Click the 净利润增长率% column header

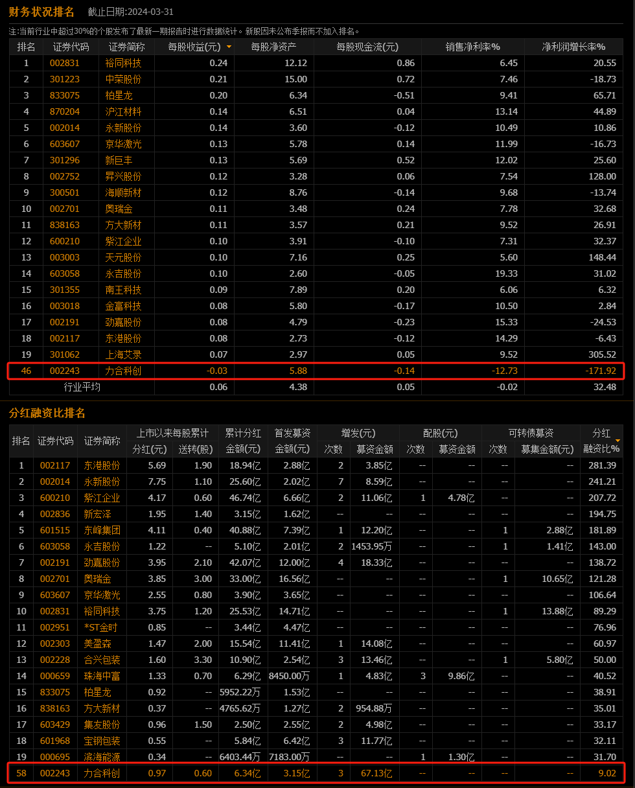coord(573,47)
